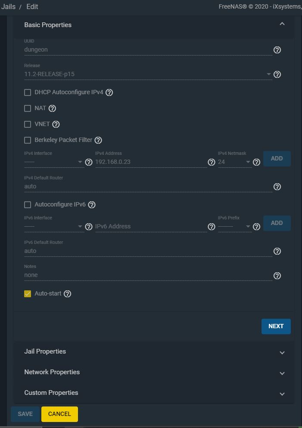Open help tooltip for UUID field

click(x=277, y=50)
